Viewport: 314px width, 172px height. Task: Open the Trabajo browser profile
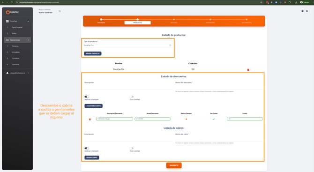pos(304,2)
